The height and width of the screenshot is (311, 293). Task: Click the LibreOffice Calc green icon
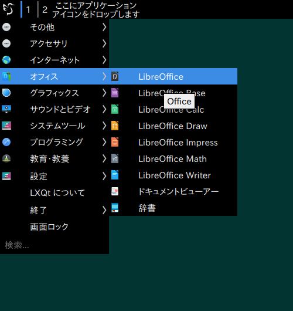point(115,109)
